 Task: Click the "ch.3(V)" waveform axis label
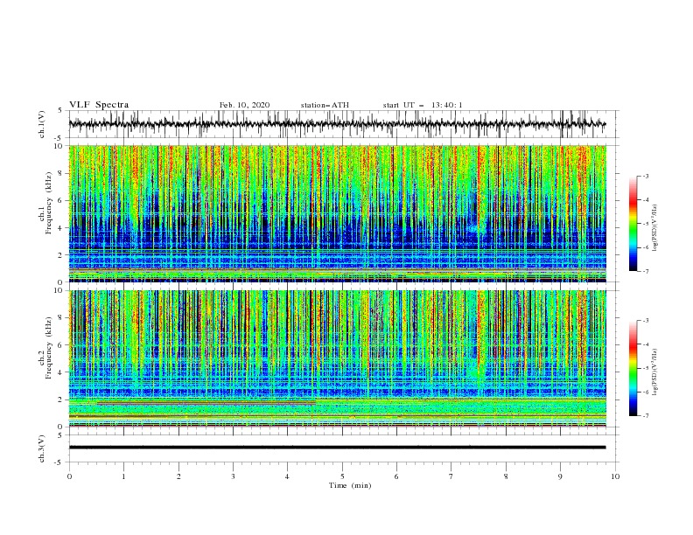(42, 448)
